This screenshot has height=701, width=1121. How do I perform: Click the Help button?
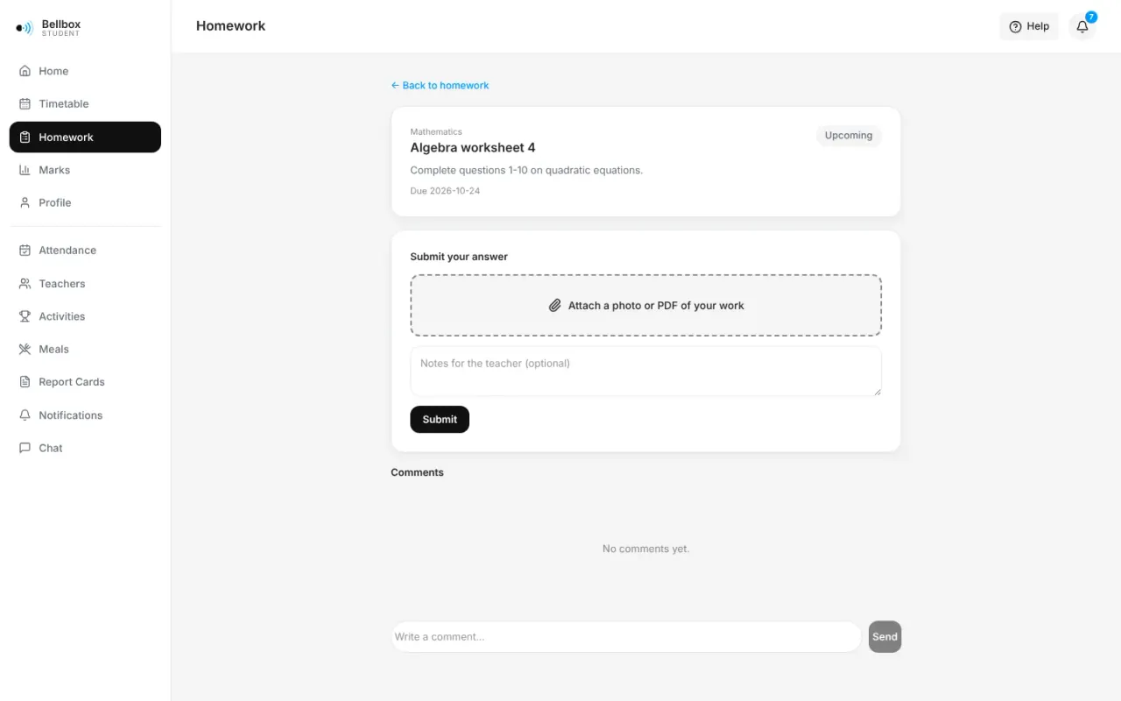click(1029, 26)
